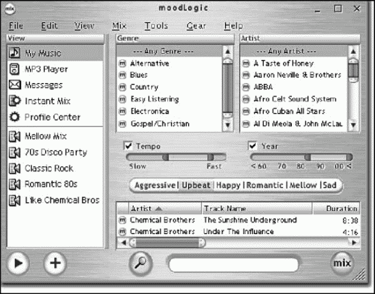Click the plus add button icon
Image resolution: width=375 pixels, height=294 pixels.
55,263
